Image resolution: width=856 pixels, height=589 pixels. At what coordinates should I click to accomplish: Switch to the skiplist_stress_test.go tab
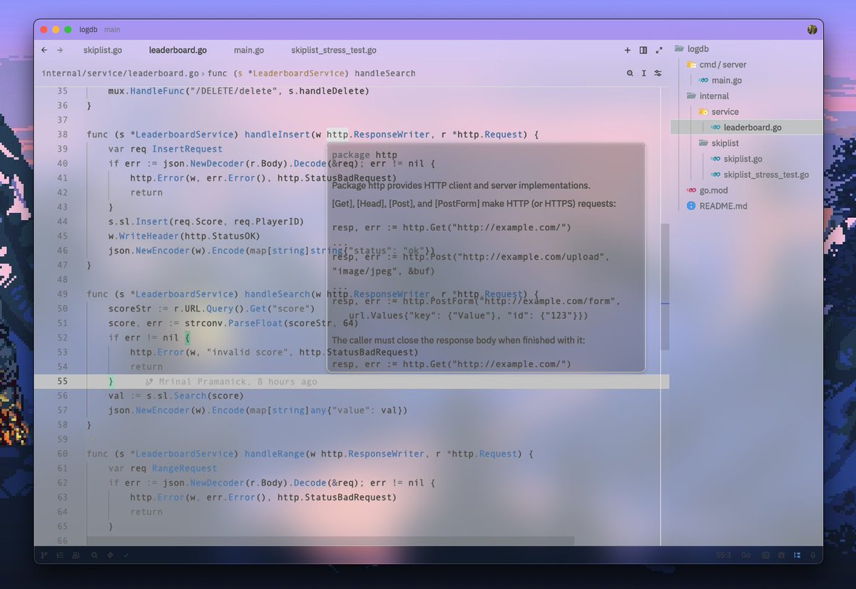334,51
